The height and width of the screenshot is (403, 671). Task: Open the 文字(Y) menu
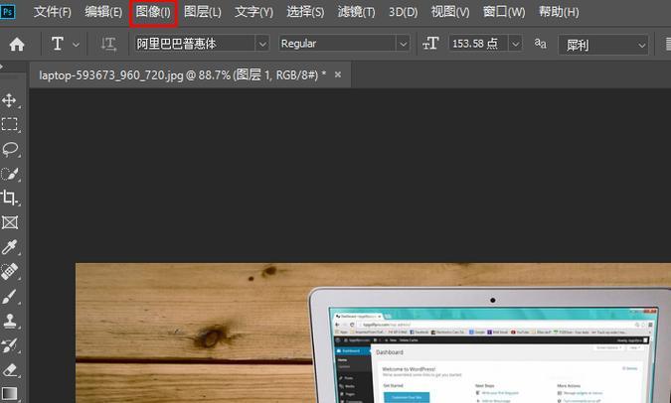253,12
